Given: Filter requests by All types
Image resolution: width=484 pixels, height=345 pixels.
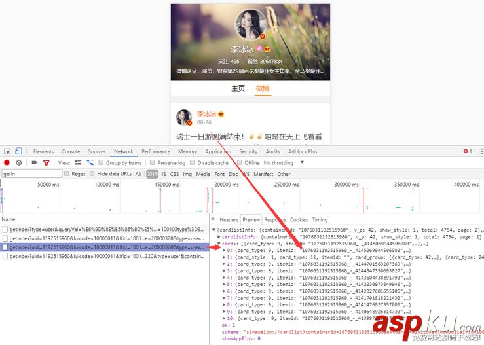Looking at the screenshot, I should coord(138,174).
